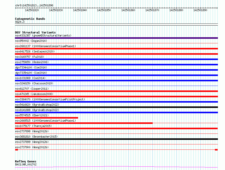
Task: Open esv3364070 1000GenomesConsortiumPilotProject label
Action: (x=50, y=99)
